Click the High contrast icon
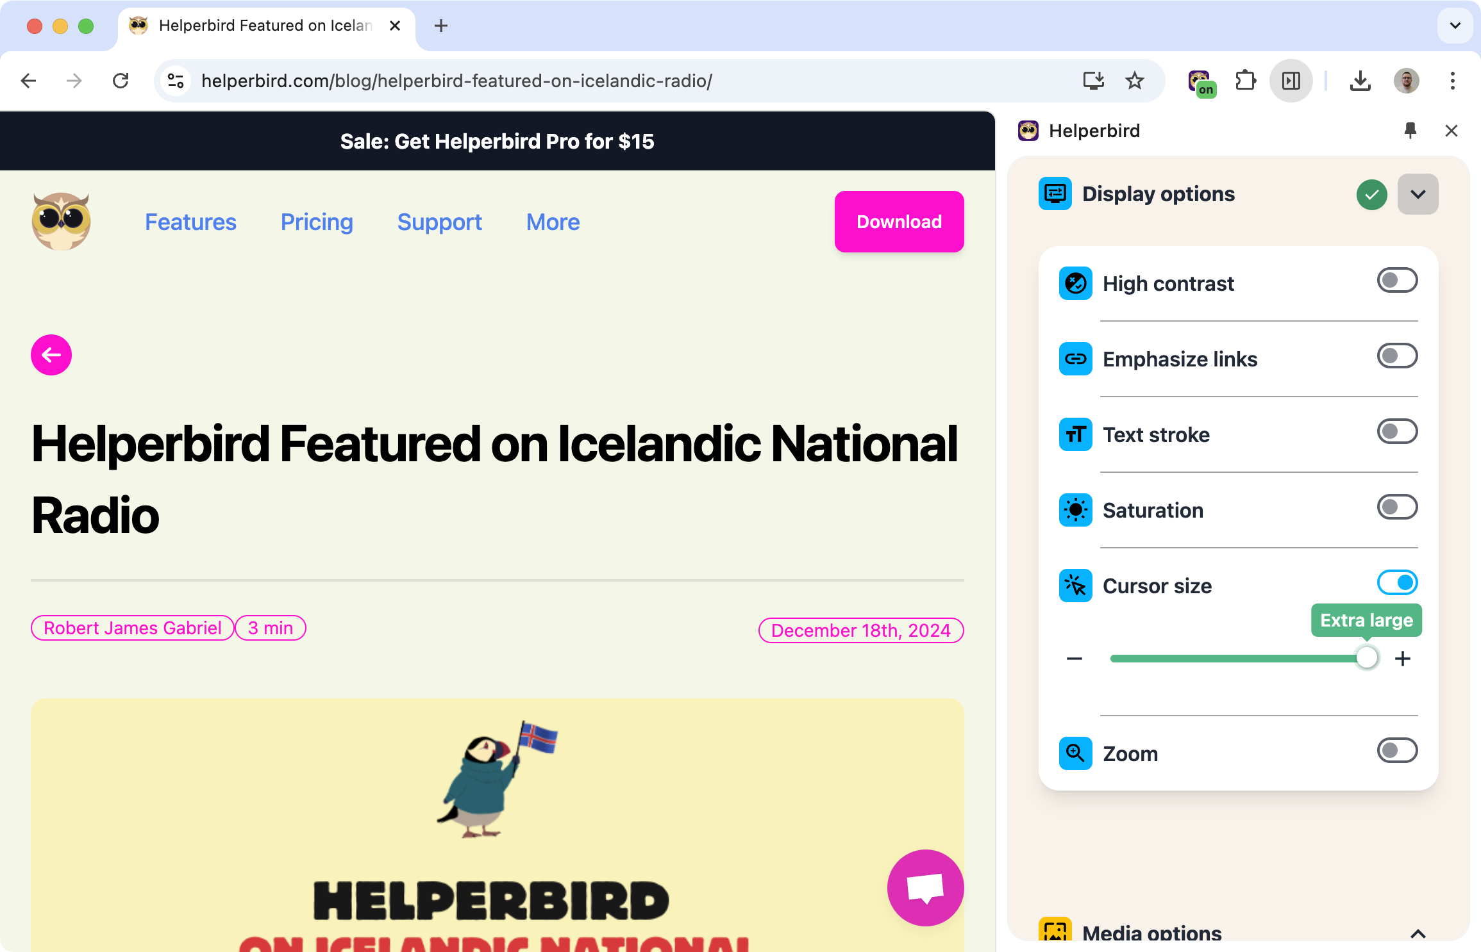This screenshot has width=1481, height=952. [1075, 283]
